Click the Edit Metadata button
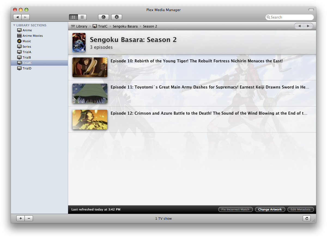This screenshot has height=238, width=327. (x=301, y=209)
